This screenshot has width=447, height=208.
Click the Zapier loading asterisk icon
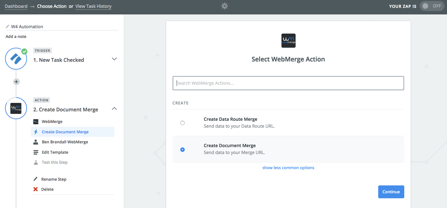click(x=224, y=6)
